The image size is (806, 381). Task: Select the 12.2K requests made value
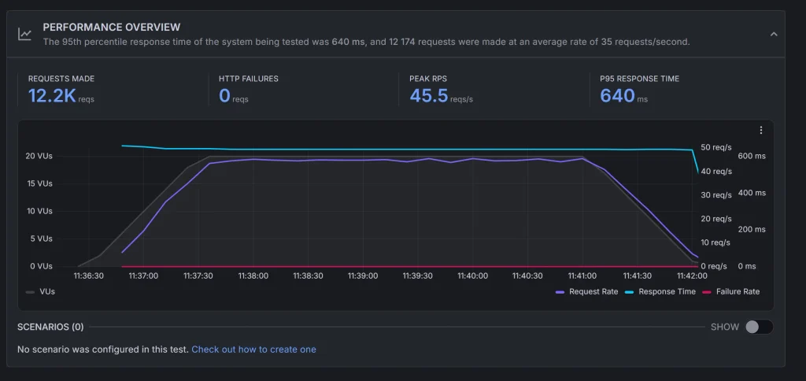tap(52, 95)
